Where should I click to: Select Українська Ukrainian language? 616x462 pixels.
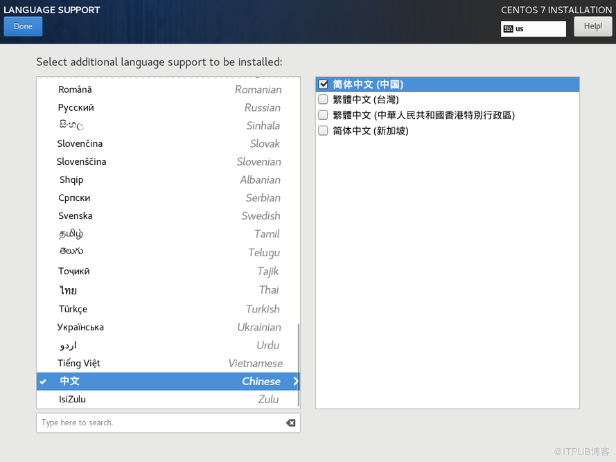tap(168, 327)
